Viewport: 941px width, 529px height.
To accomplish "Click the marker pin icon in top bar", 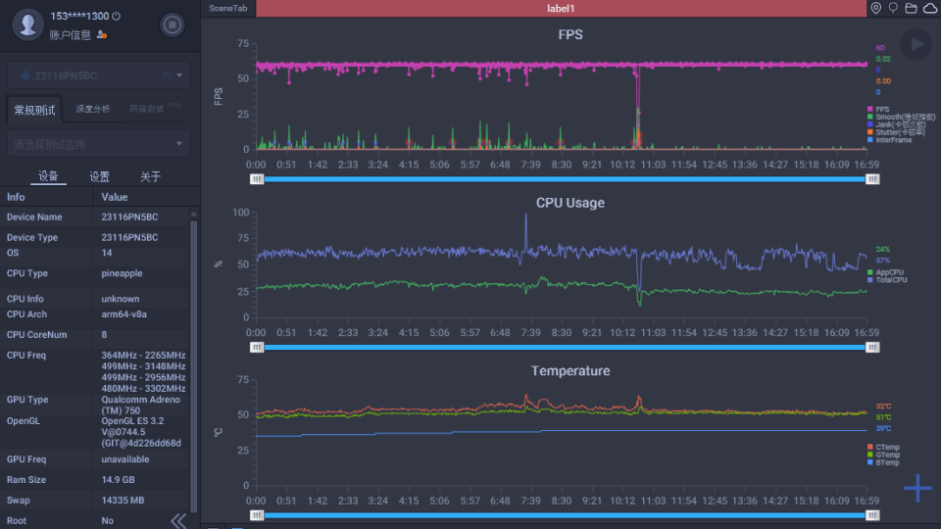I will [893, 9].
